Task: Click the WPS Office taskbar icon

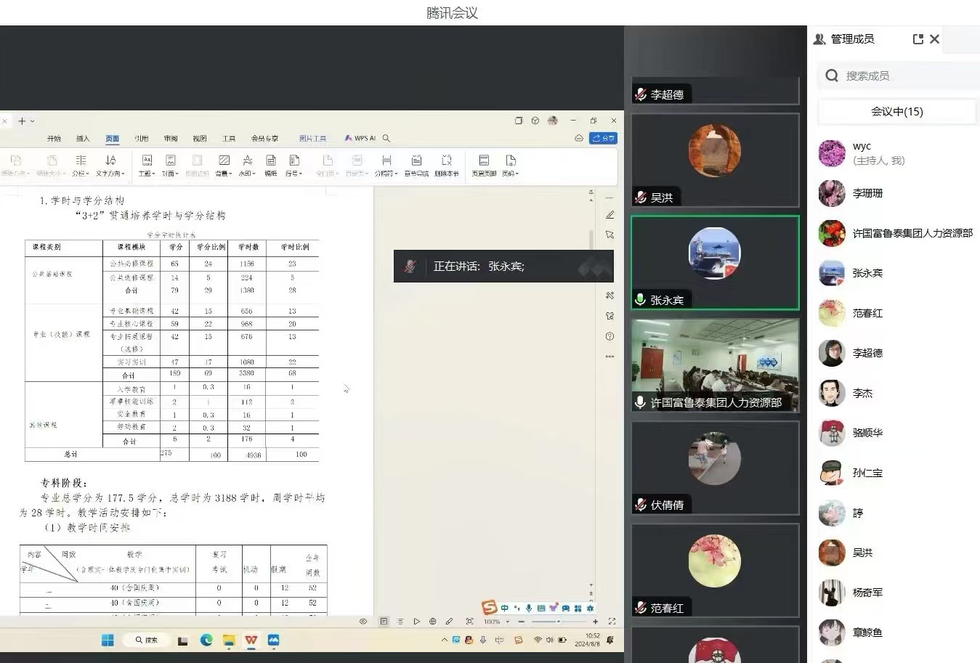Action: [251, 640]
